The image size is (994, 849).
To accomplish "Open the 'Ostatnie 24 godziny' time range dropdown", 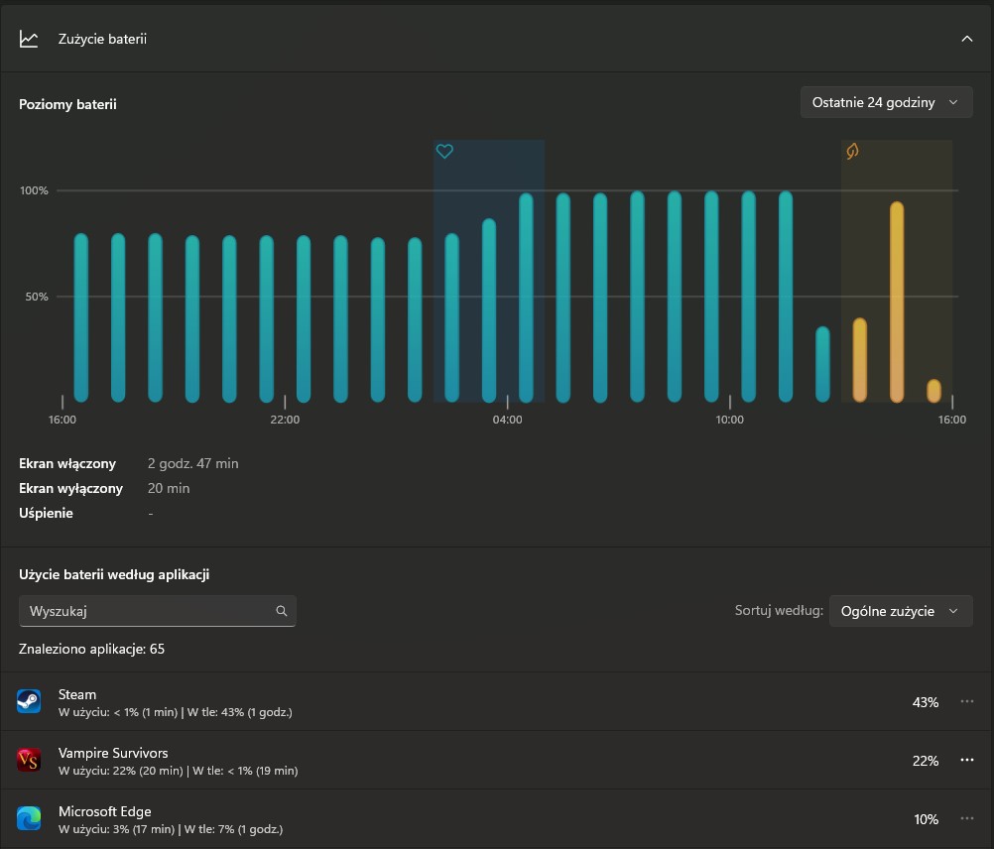I will pos(886,102).
